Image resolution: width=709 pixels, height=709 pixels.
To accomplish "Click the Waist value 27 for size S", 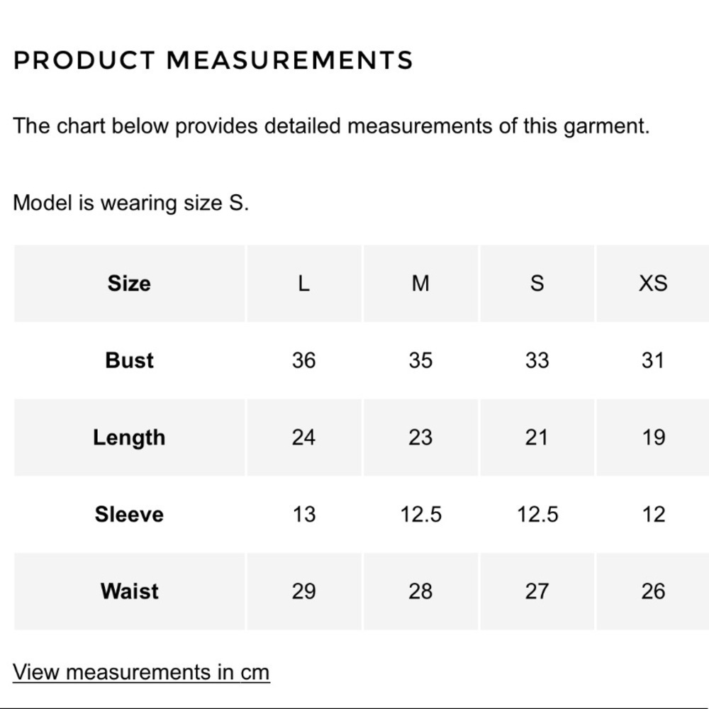I will point(537,591).
